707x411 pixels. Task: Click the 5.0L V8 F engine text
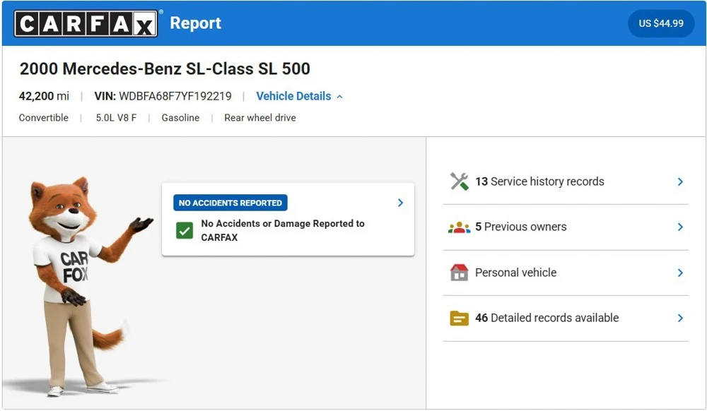(x=116, y=118)
